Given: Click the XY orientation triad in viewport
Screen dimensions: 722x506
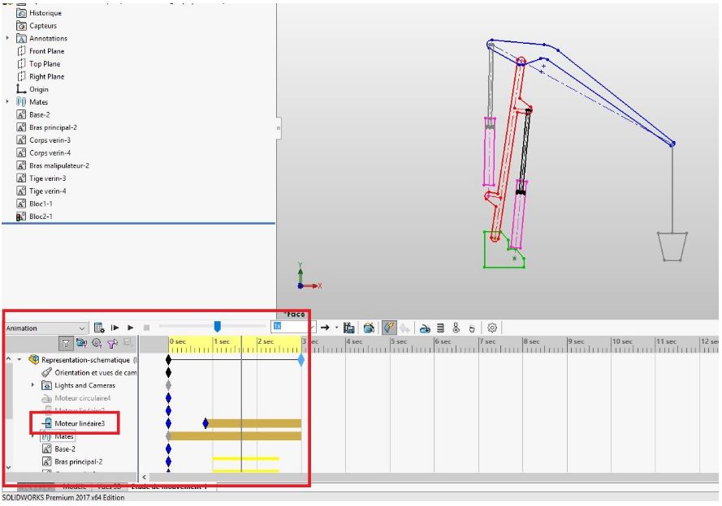Looking at the screenshot, I should click(309, 277).
